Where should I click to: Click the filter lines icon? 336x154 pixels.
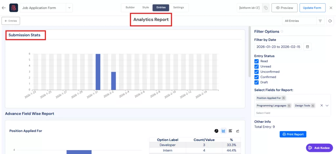(320, 21)
